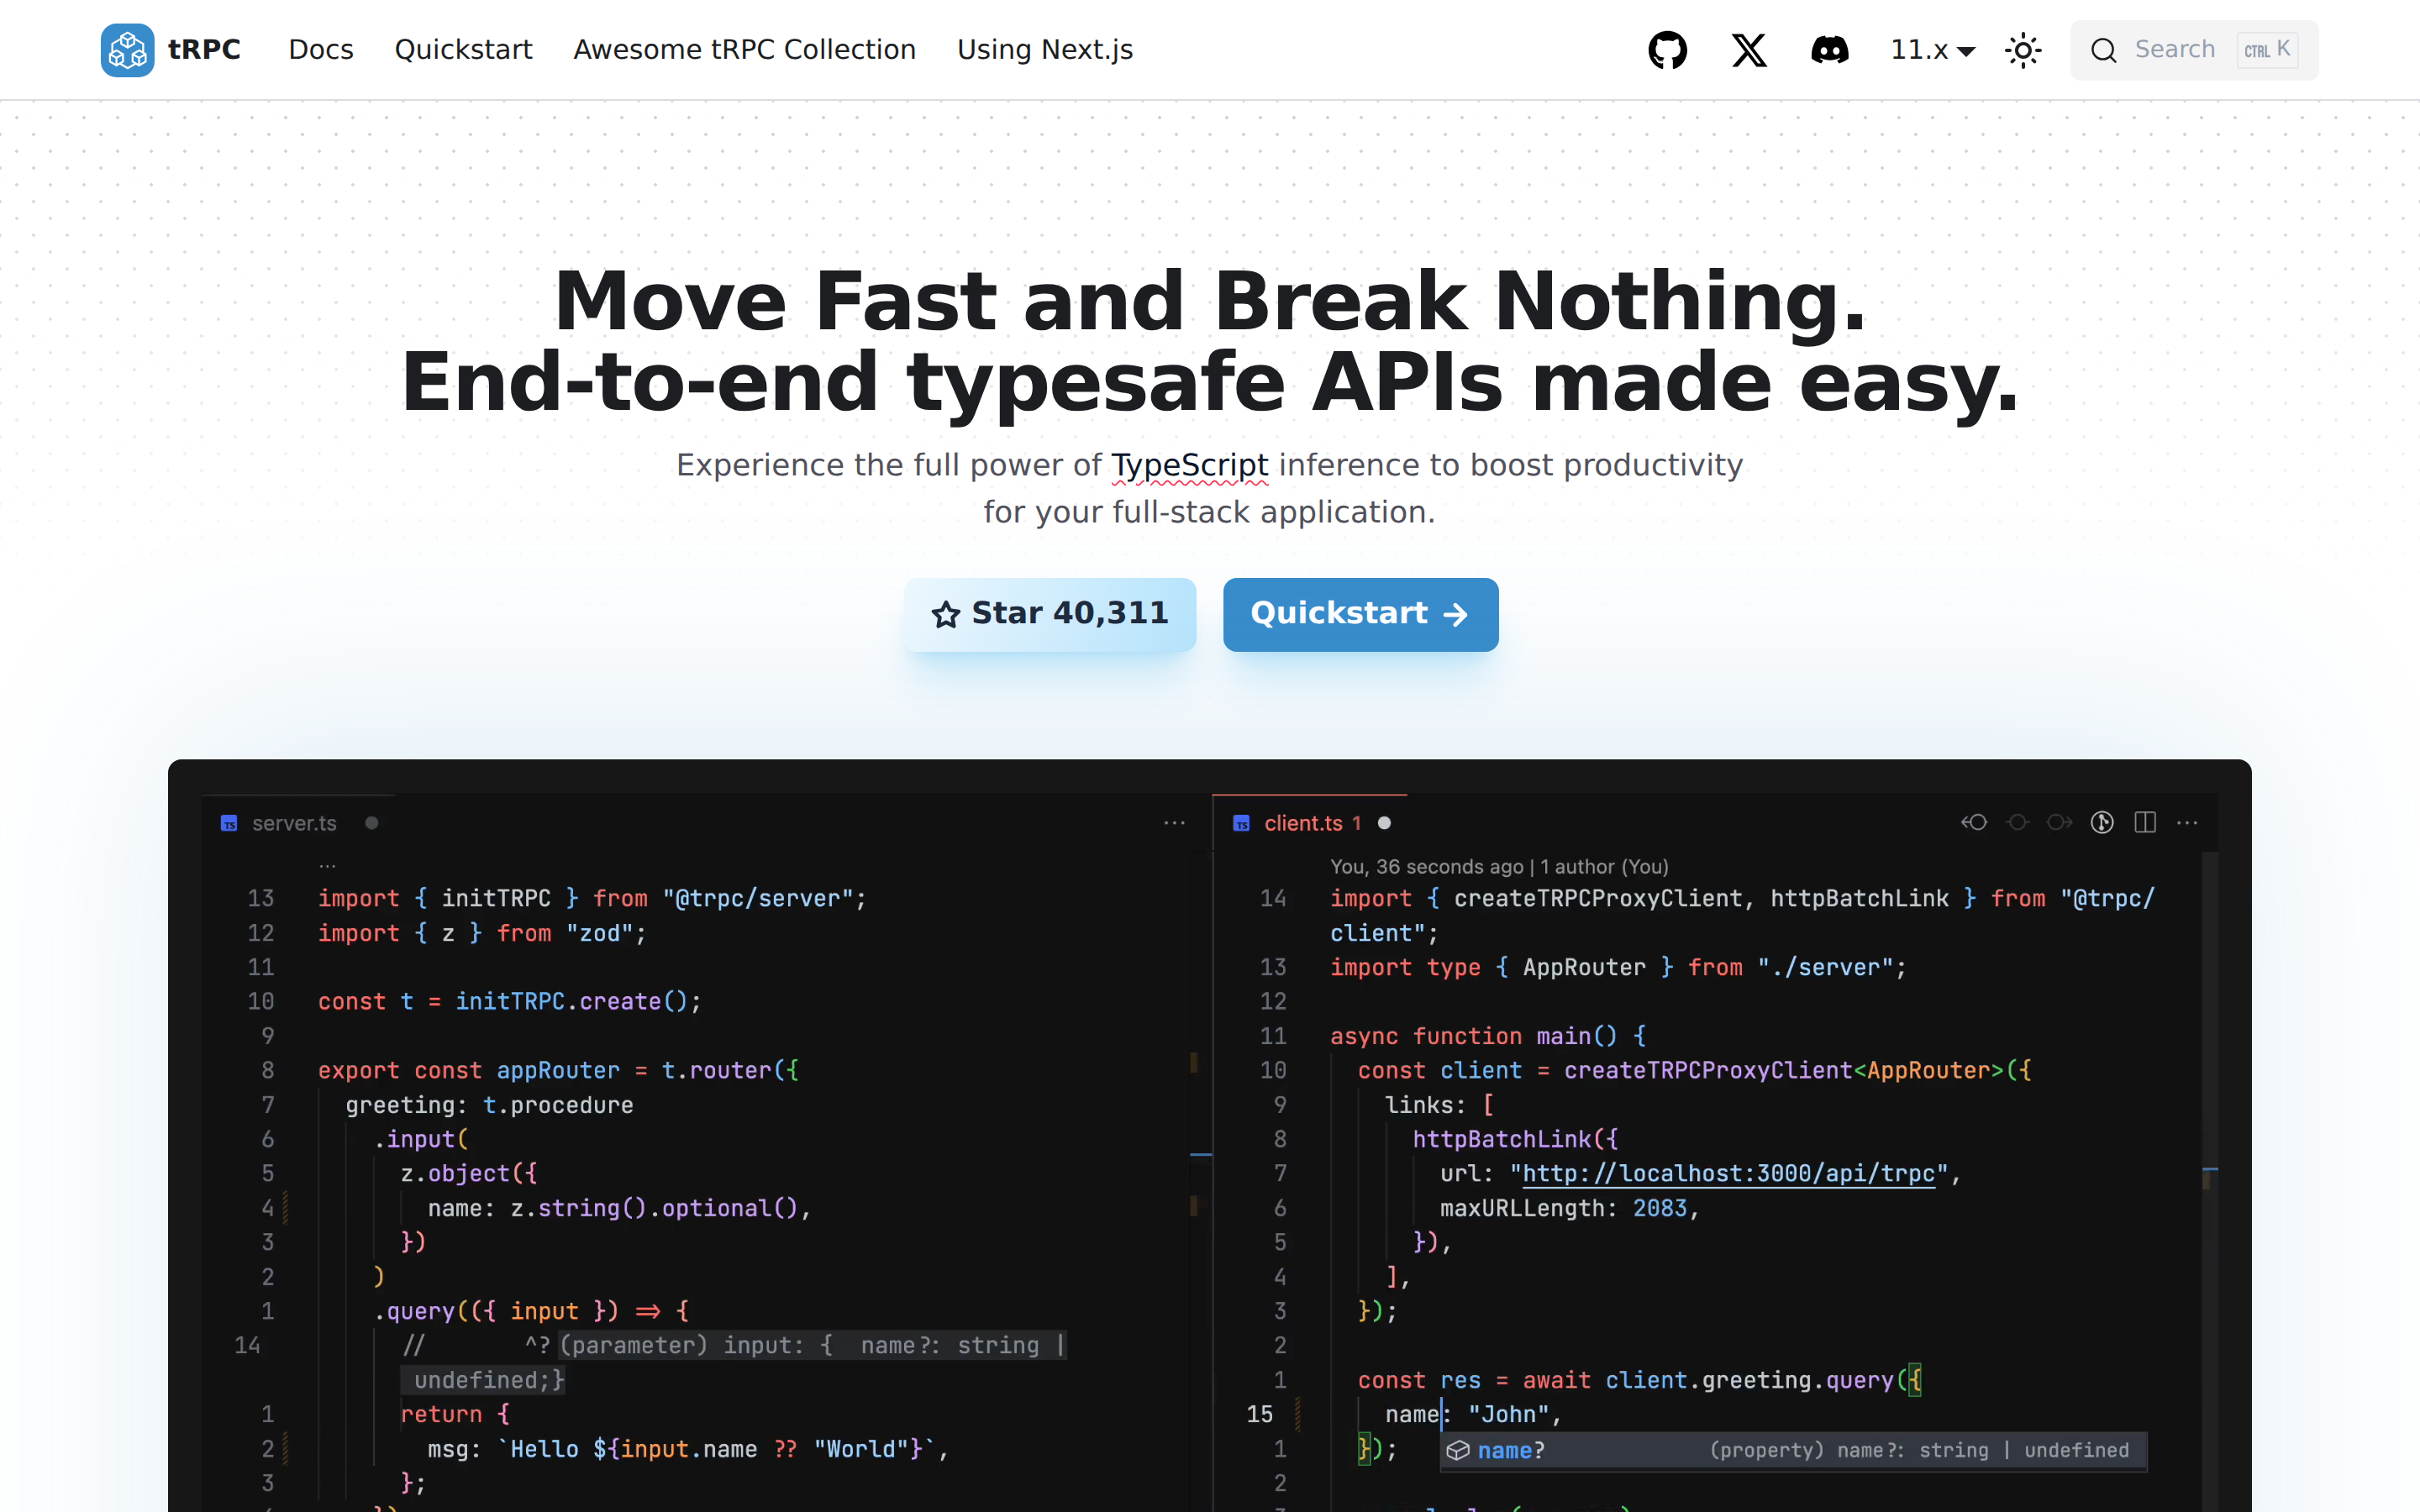This screenshot has height=1512, width=2420.
Task: Click the star outline icon on Star button
Action: pos(945,614)
